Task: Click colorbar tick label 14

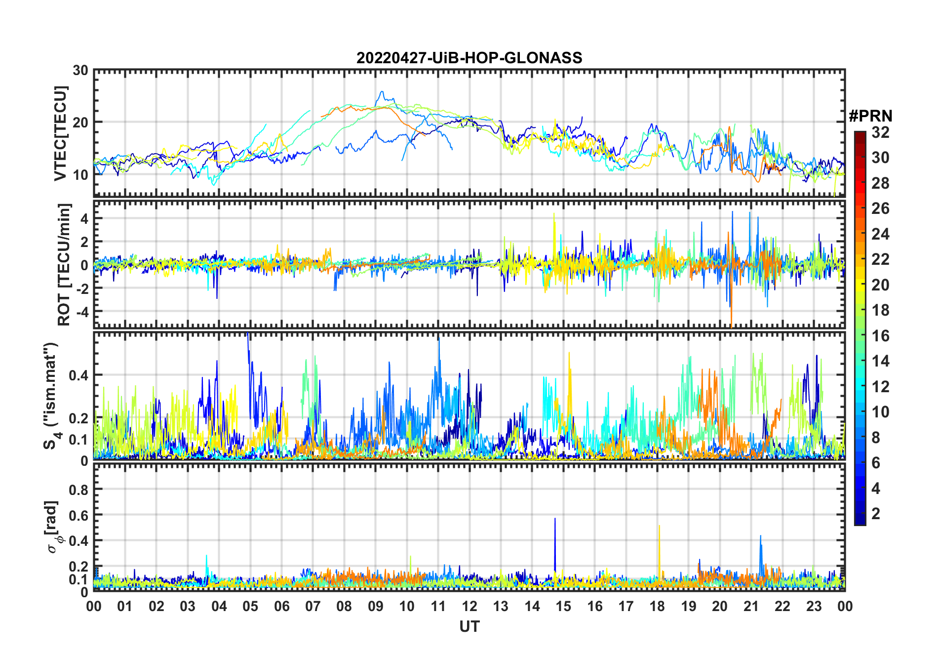Action: pos(880,361)
